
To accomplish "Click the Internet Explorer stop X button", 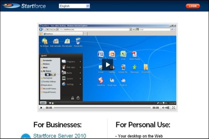I will [55, 29].
